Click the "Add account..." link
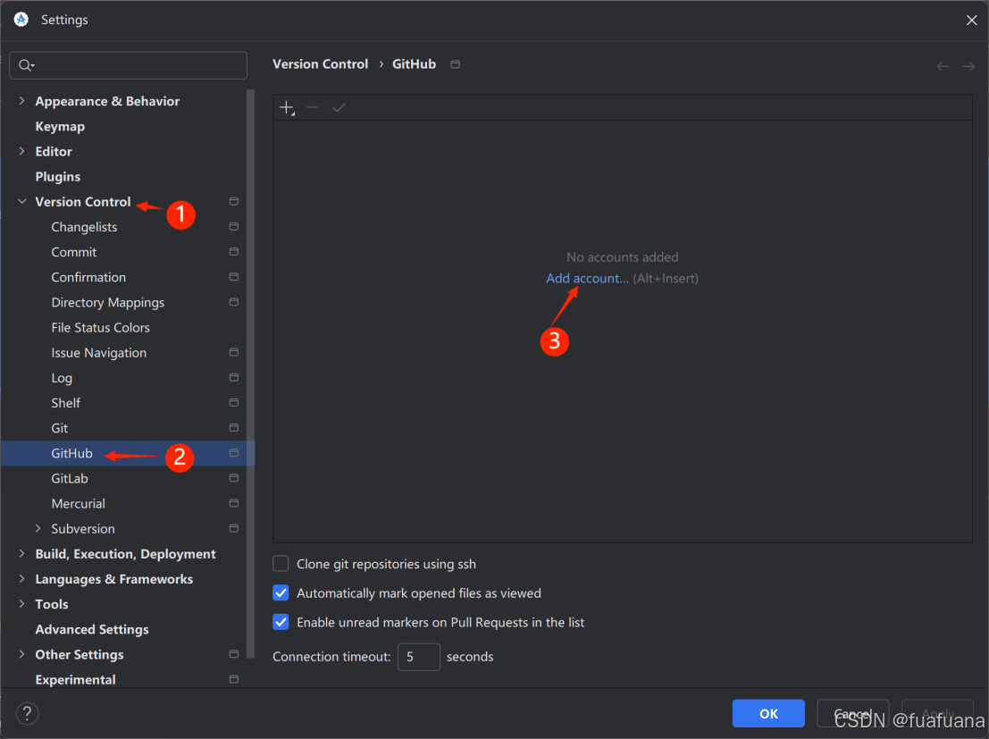989x739 pixels. (x=586, y=278)
